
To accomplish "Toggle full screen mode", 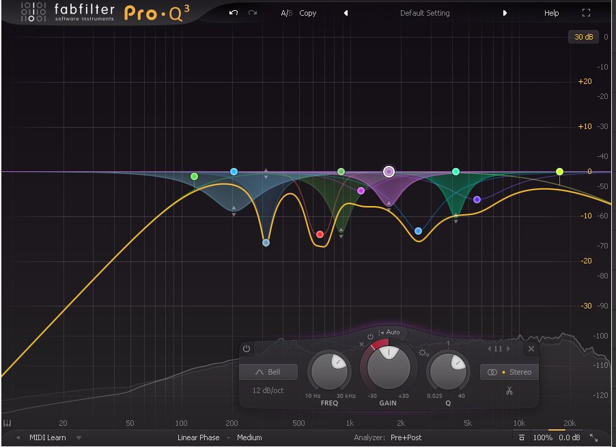I will 586,13.
